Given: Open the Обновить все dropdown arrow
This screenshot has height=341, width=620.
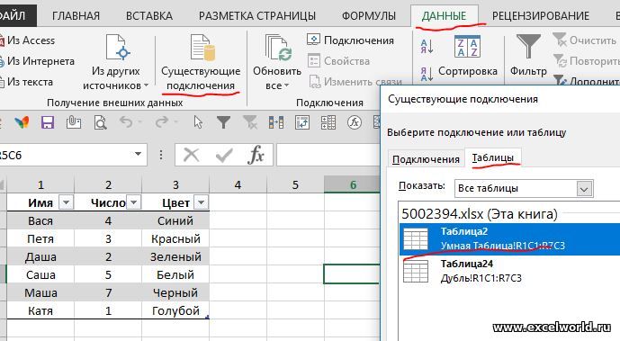Looking at the screenshot, I should click(x=286, y=85).
